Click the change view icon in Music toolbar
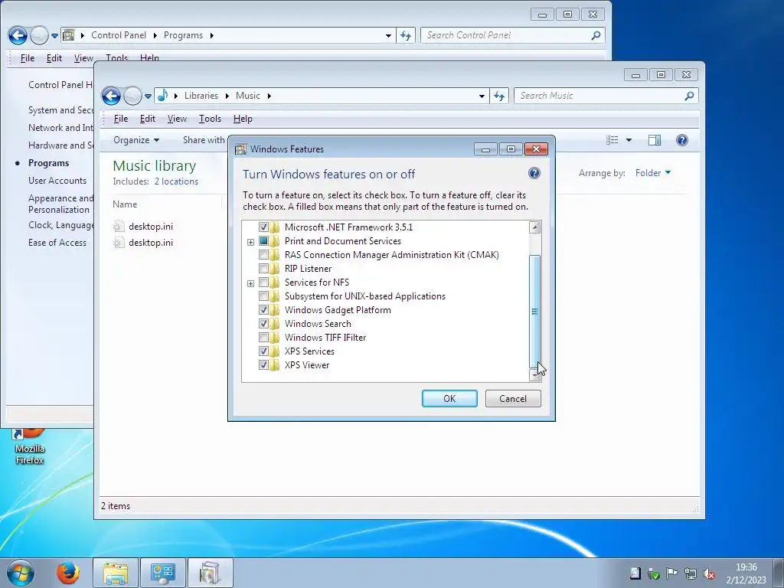784x588 pixels. click(612, 140)
